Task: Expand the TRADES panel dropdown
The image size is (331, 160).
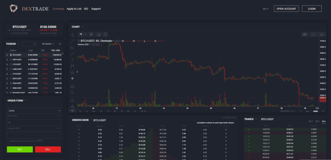Action: (x=256, y=119)
